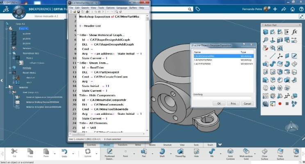
Task: Switch to the Refine tab
Action: tap(138, 145)
